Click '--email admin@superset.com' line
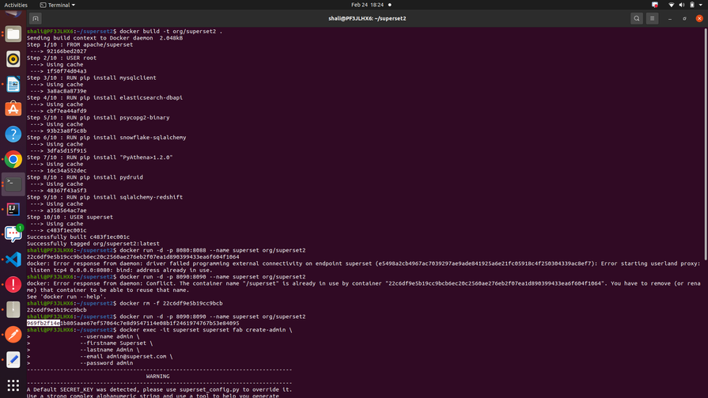This screenshot has height=398, width=708. click(x=127, y=356)
